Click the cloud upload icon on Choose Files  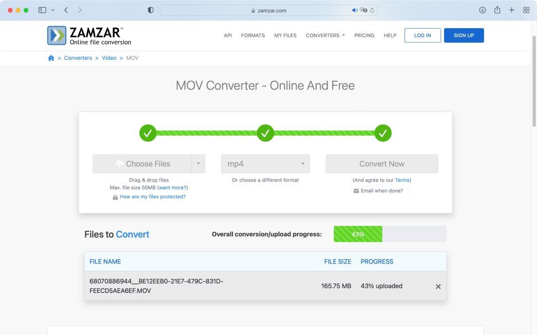(120, 163)
